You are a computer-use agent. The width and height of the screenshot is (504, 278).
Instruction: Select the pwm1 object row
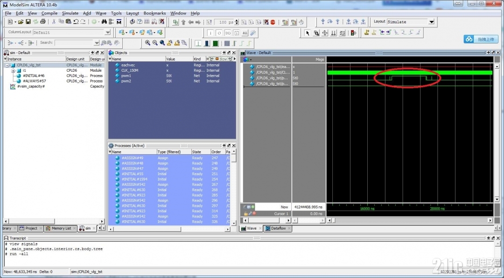tap(172, 76)
